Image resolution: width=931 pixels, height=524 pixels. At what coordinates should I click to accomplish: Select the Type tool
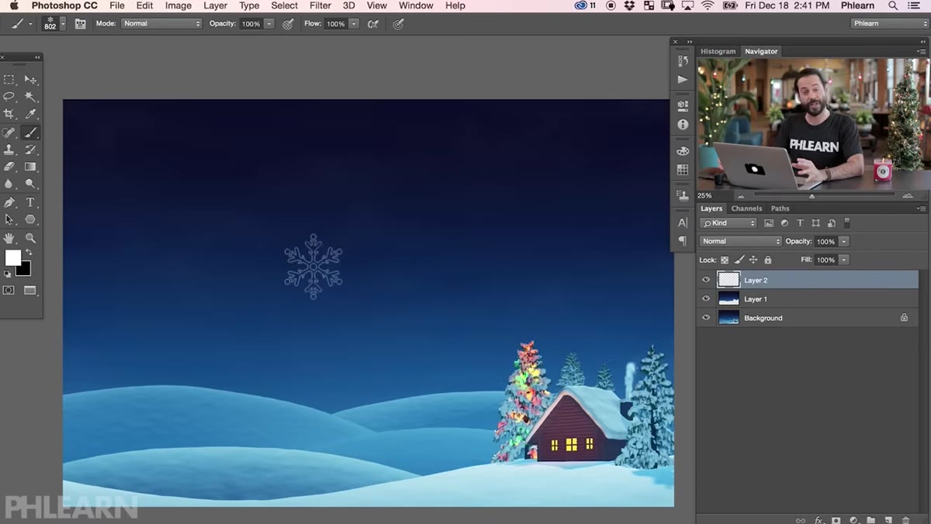pos(30,202)
